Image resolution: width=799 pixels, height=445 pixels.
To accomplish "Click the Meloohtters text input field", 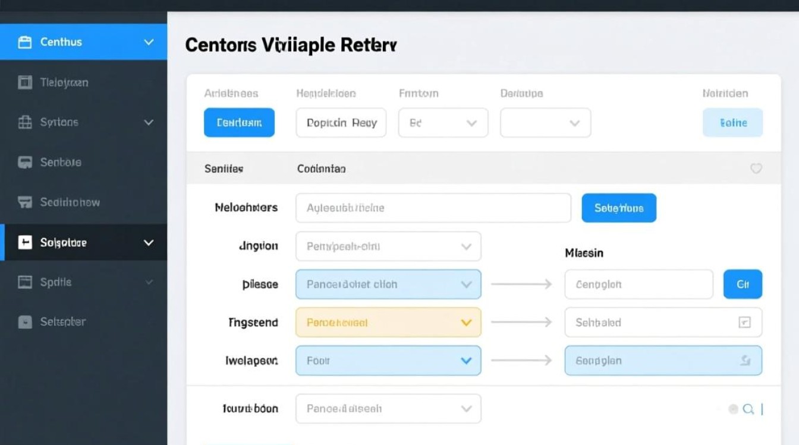I will (433, 208).
